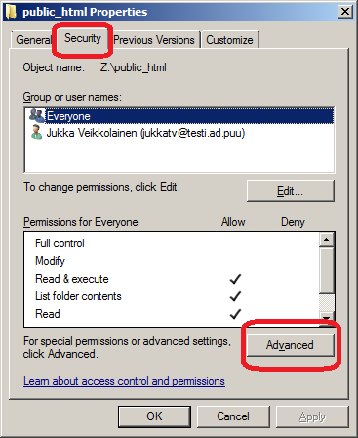Open Learn about access control link
The width and height of the screenshot is (358, 438).
124,381
